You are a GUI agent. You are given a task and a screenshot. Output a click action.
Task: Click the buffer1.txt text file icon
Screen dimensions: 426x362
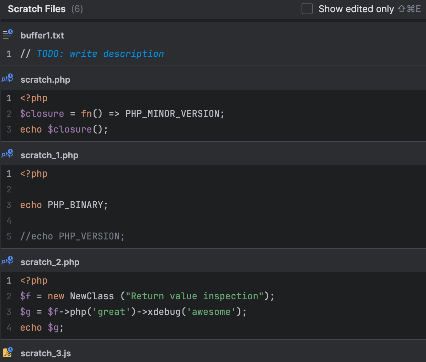click(x=7, y=35)
